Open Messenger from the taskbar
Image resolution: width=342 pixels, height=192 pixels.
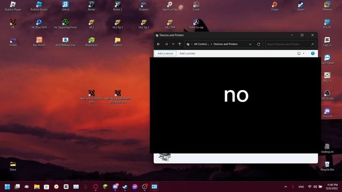coord(135,187)
